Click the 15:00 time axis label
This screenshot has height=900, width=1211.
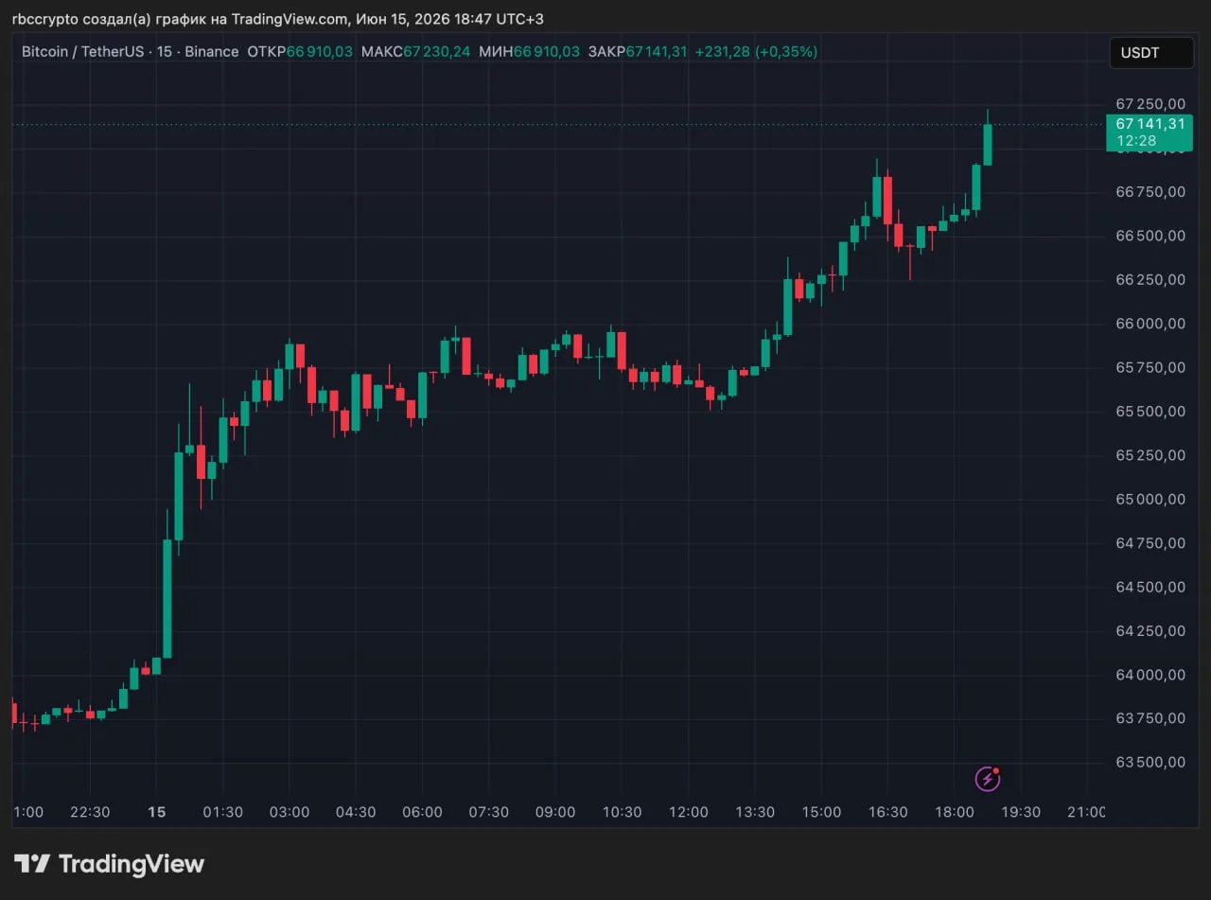point(821,812)
